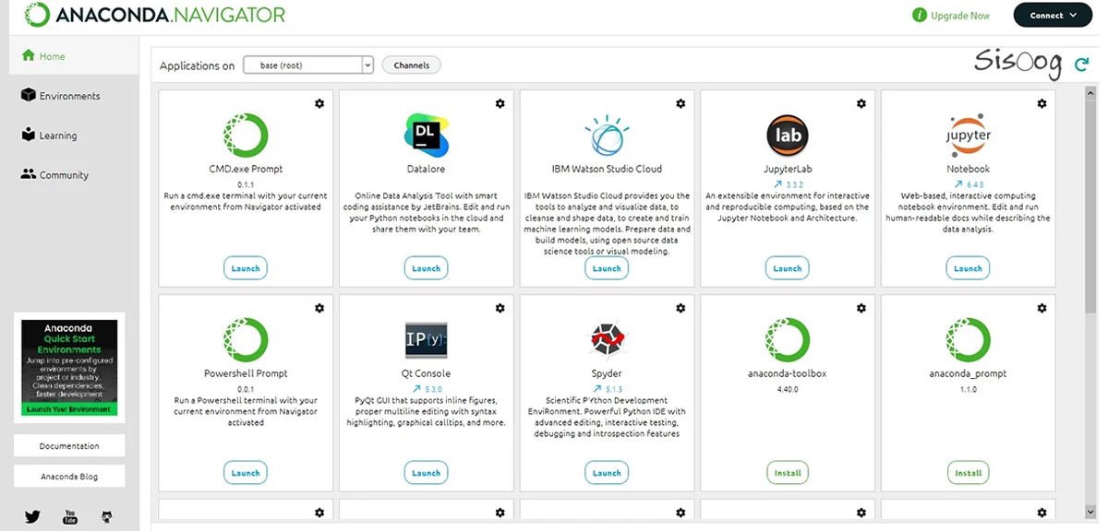
Task: Switch to the Environments tab
Action: [x=69, y=96]
